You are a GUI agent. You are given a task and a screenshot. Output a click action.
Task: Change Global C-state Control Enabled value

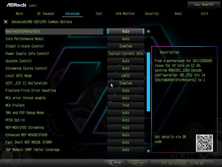click(126, 46)
